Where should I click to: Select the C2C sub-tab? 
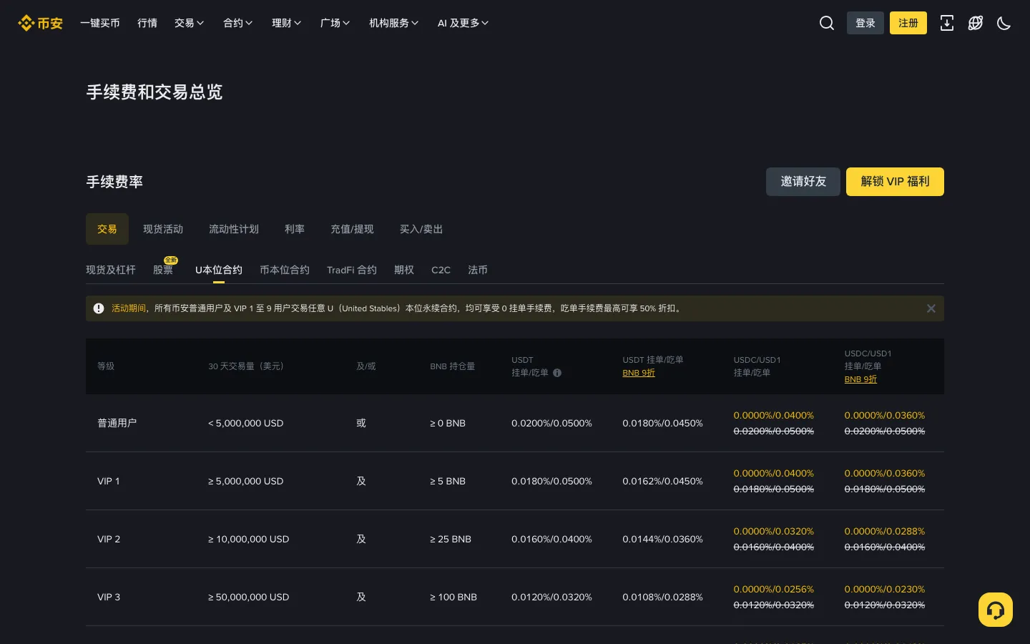click(441, 270)
